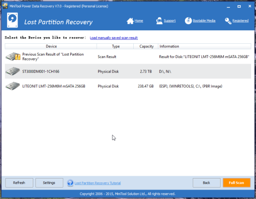Close the MiniTool Power Data Recovery window

[x=250, y=6]
